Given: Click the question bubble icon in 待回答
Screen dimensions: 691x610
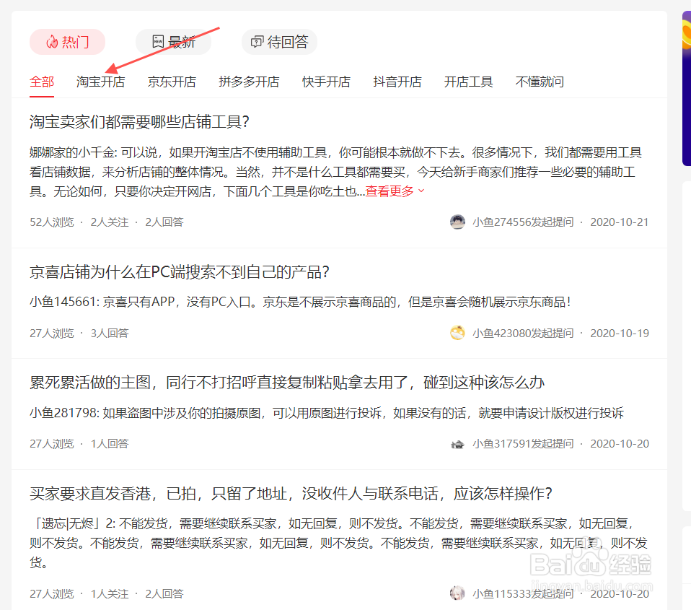Looking at the screenshot, I should (257, 42).
